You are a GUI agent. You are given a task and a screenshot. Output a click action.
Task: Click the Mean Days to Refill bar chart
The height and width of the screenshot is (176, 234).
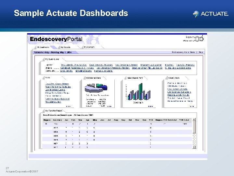[138, 92]
